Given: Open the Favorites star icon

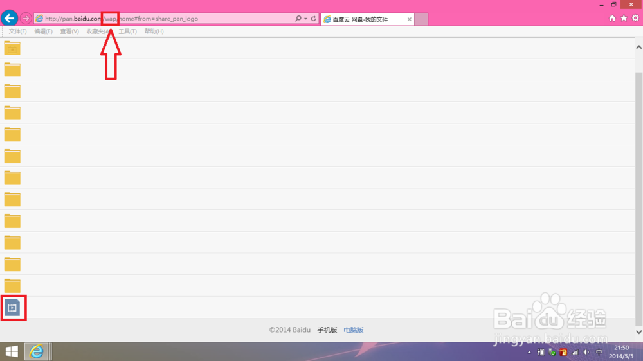Looking at the screenshot, I should click(x=624, y=18).
